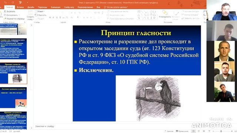Open the Вид tab
This screenshot has height=133, width=237.
pyautogui.click(x=98, y=7)
